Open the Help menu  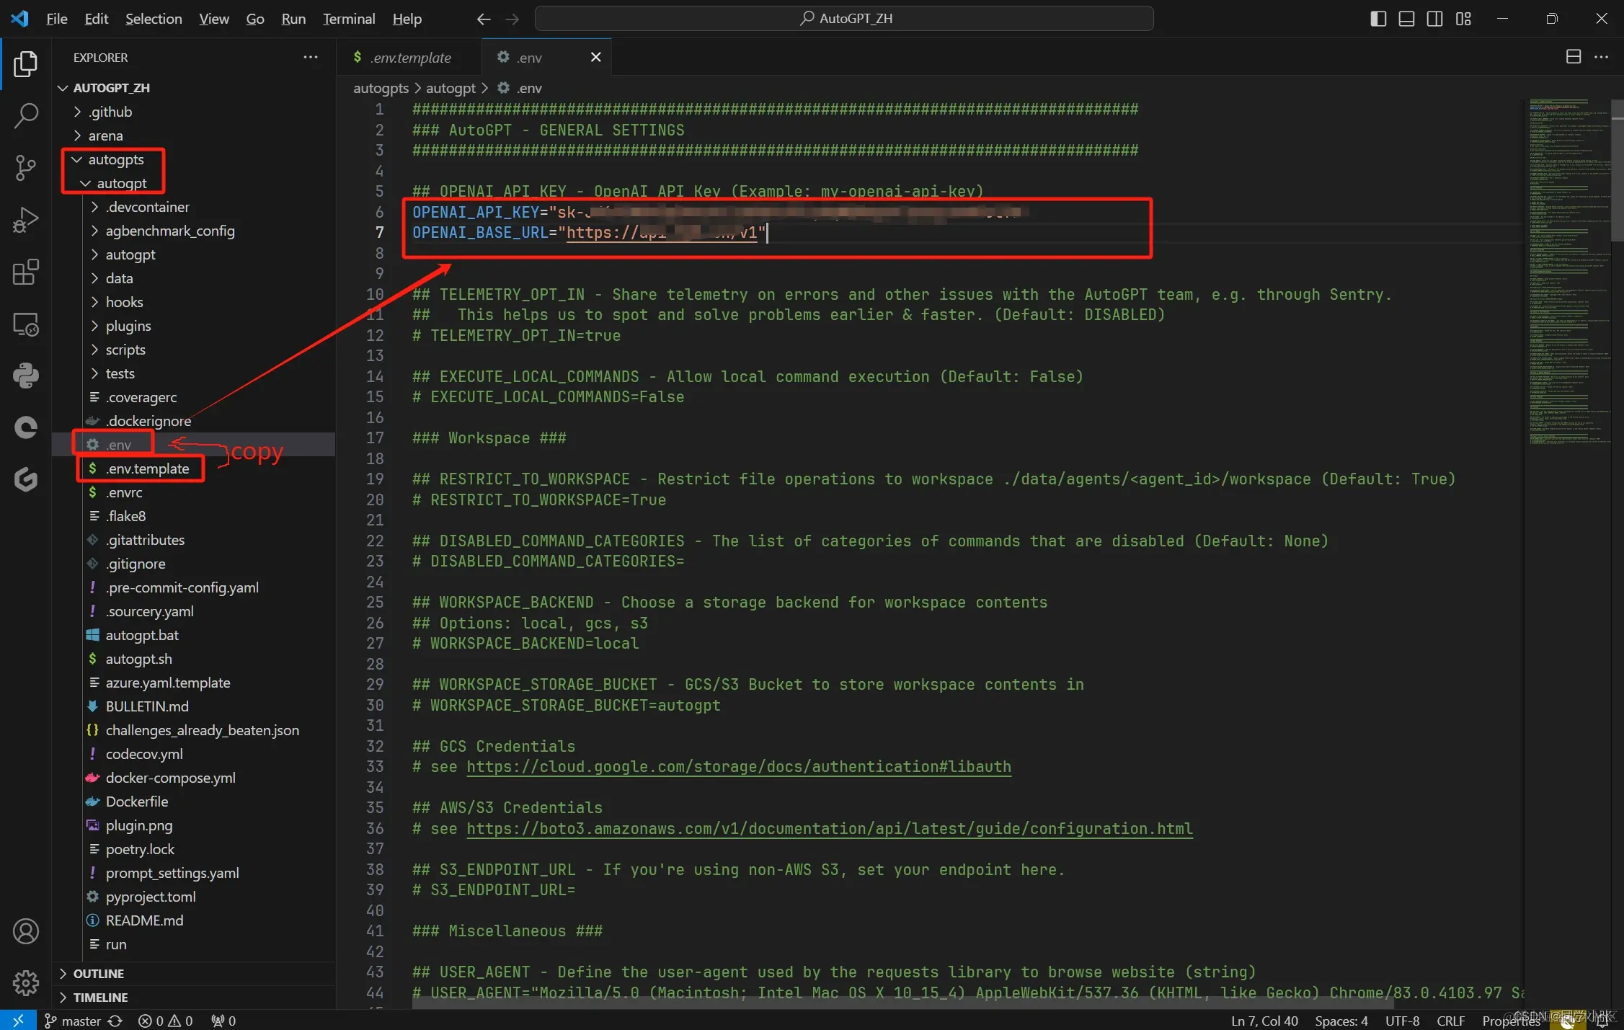click(x=407, y=19)
